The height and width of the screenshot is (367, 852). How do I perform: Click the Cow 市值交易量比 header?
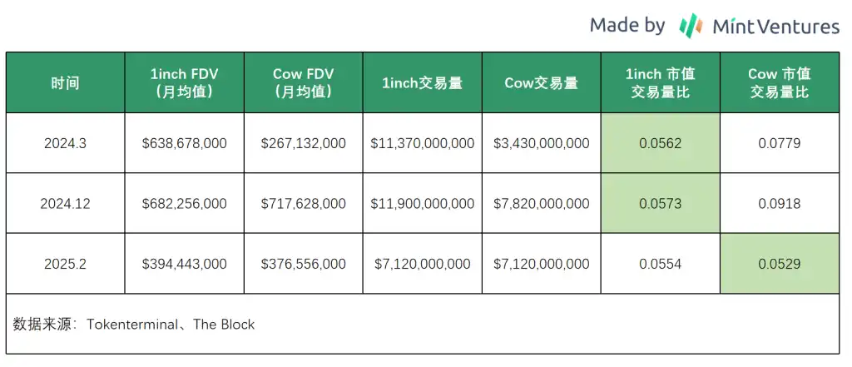pyautogui.click(x=780, y=82)
